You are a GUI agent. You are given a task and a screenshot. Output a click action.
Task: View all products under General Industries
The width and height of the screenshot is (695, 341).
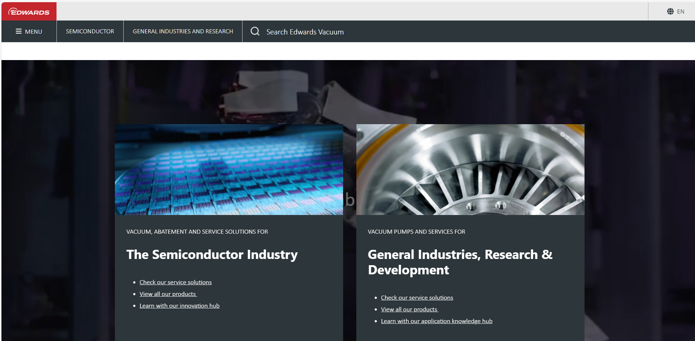tap(409, 310)
